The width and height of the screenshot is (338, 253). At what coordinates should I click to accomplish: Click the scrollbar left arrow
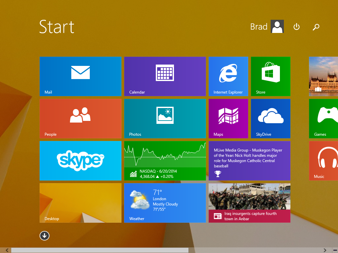coord(7,250)
